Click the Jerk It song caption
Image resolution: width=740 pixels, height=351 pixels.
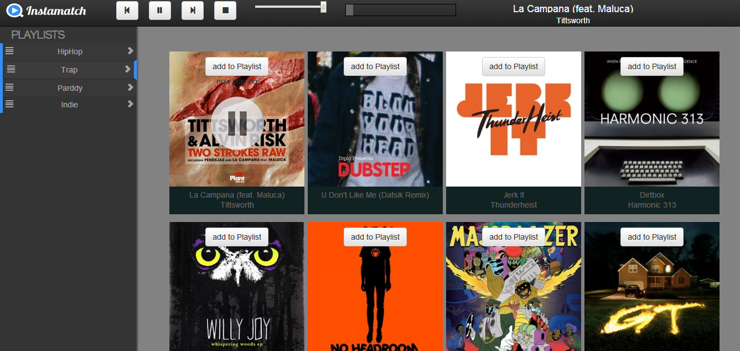(x=514, y=195)
